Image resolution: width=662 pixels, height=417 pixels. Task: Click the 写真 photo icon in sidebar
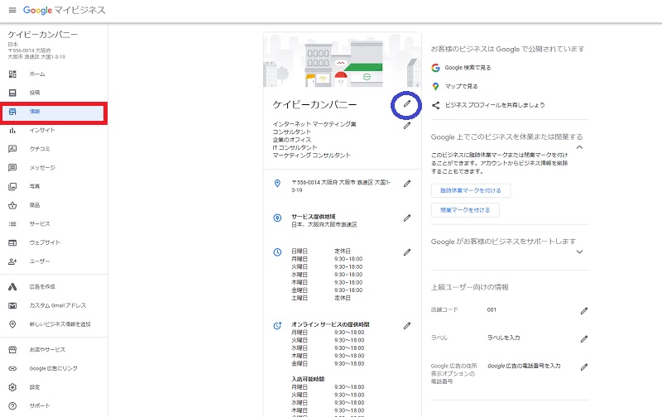pos(12,186)
